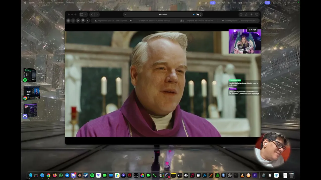Image resolution: width=321 pixels, height=180 pixels.
Task: Toggle the Chat panel on the stream
Action: 252,30
